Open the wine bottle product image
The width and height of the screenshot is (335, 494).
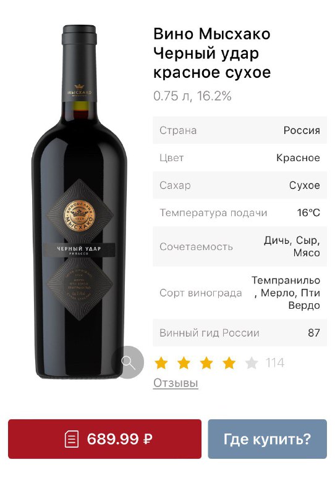coord(79,202)
